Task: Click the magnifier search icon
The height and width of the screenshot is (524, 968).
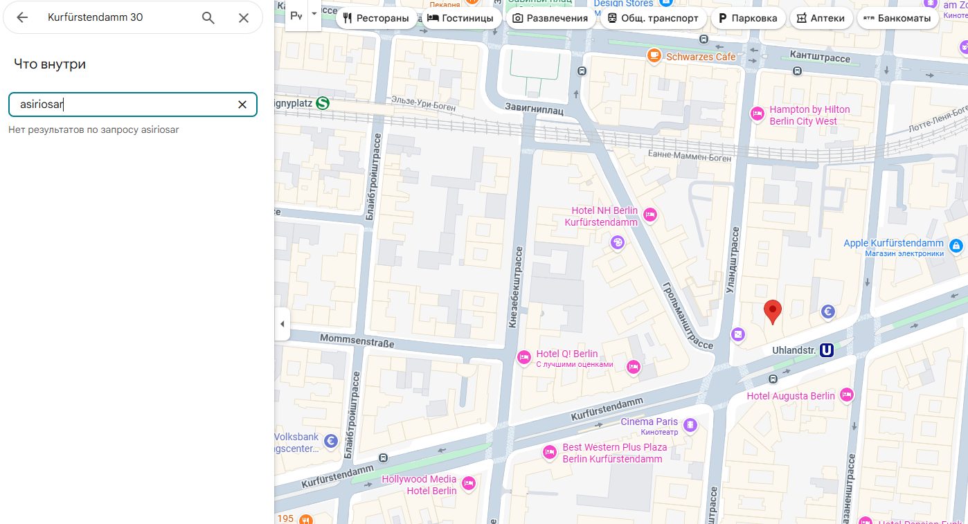Action: 208,18
